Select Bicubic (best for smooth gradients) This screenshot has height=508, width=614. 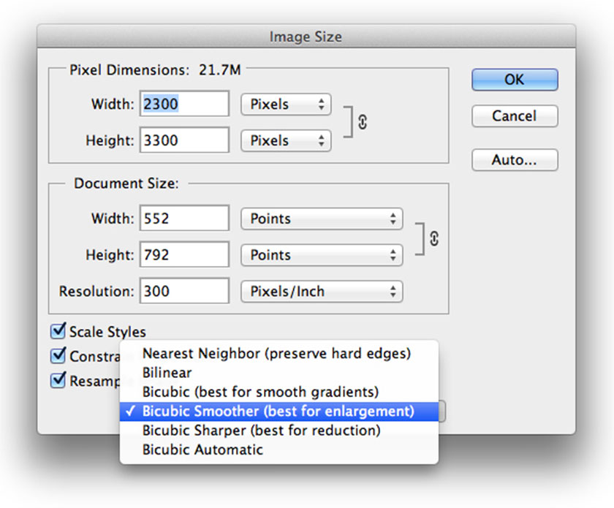260,392
